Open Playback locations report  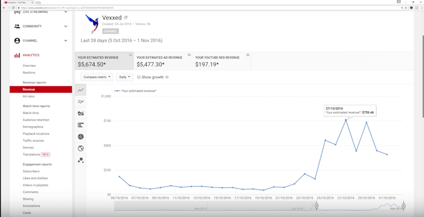[36, 134]
